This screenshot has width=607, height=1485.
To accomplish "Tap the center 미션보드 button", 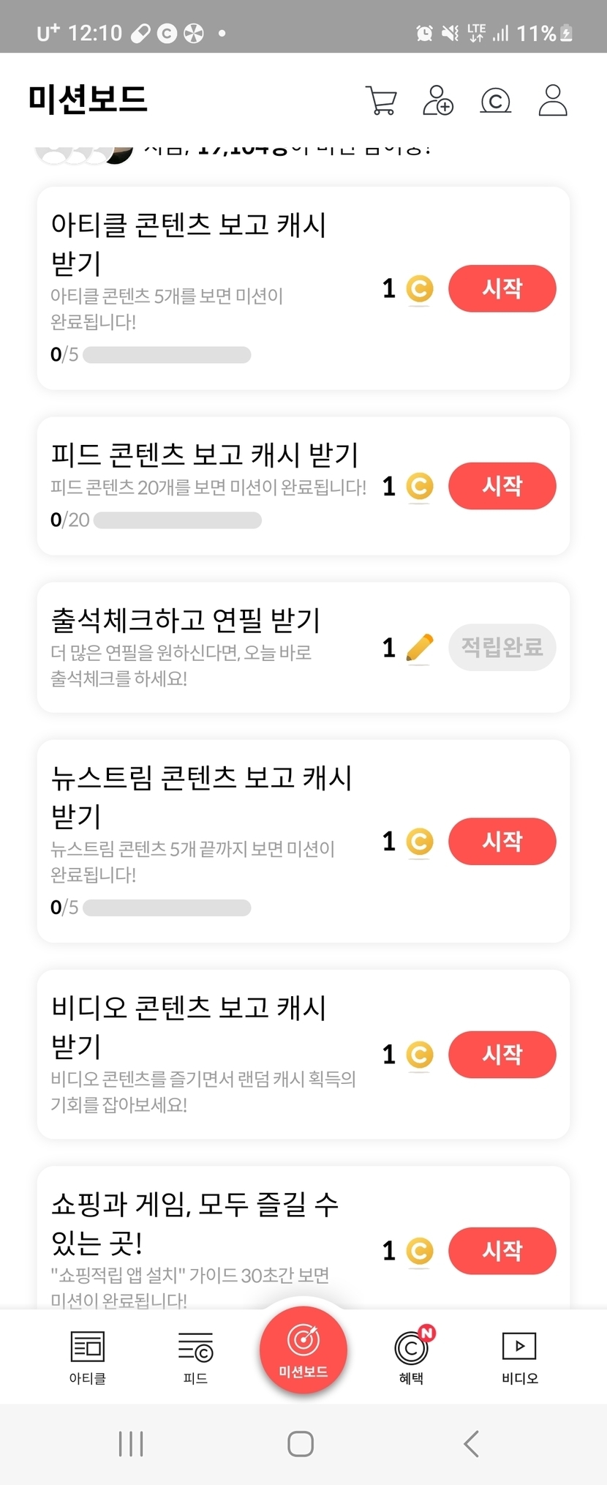I will point(303,1350).
